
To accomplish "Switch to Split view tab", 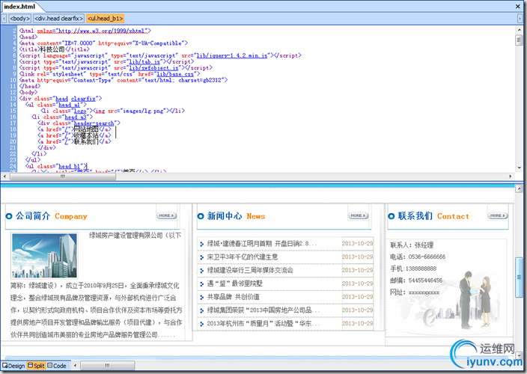I will click(x=36, y=366).
